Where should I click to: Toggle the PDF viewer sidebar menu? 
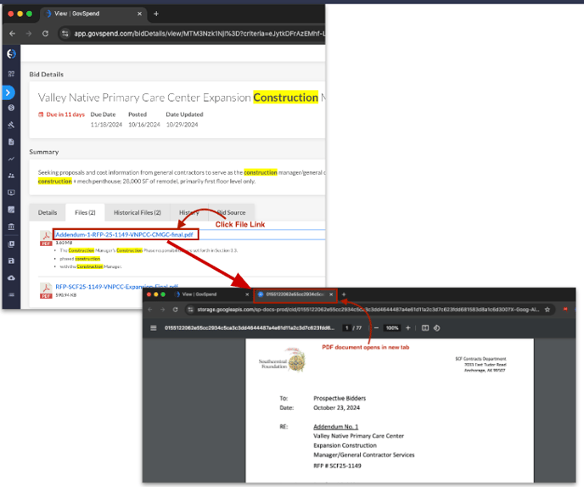(153, 328)
